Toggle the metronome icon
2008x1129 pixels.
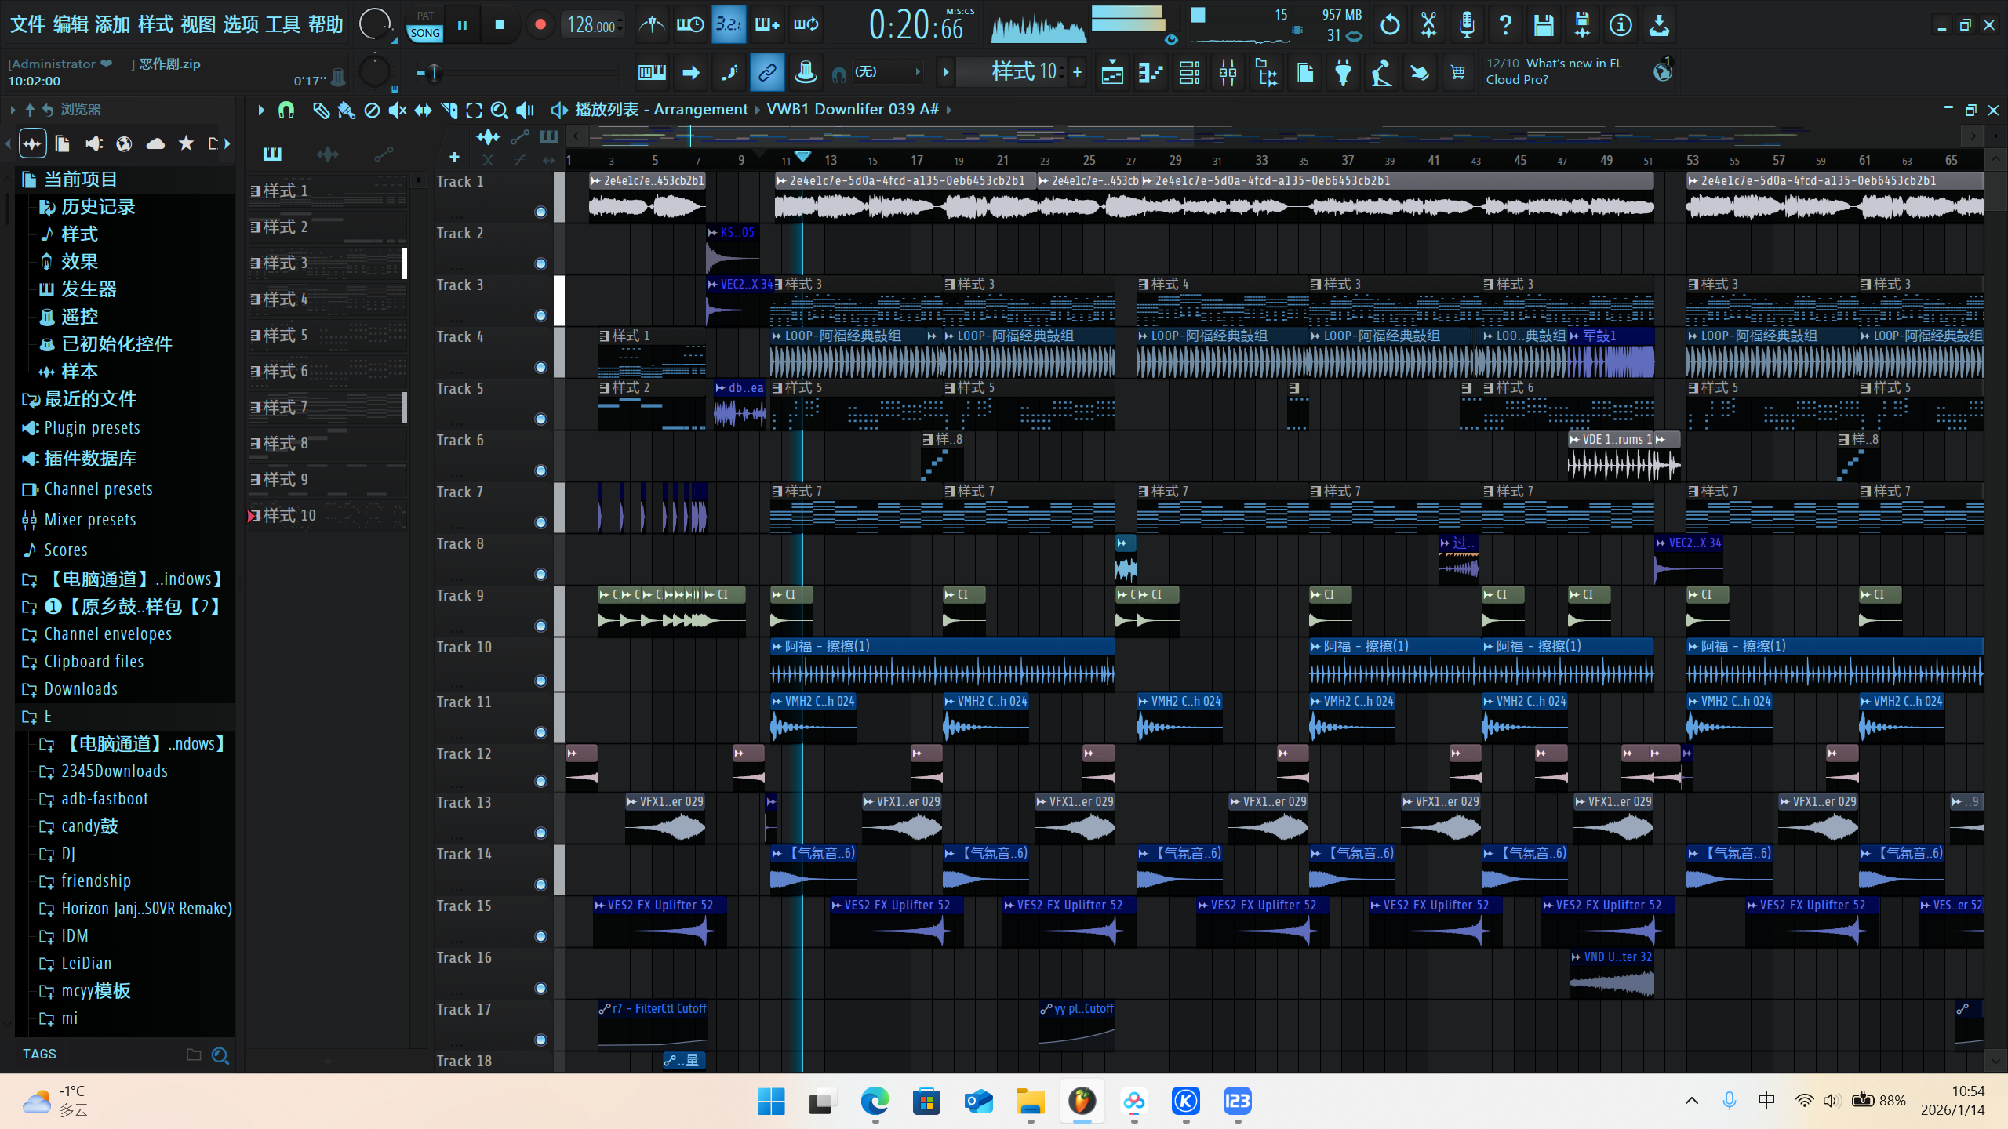click(x=652, y=25)
